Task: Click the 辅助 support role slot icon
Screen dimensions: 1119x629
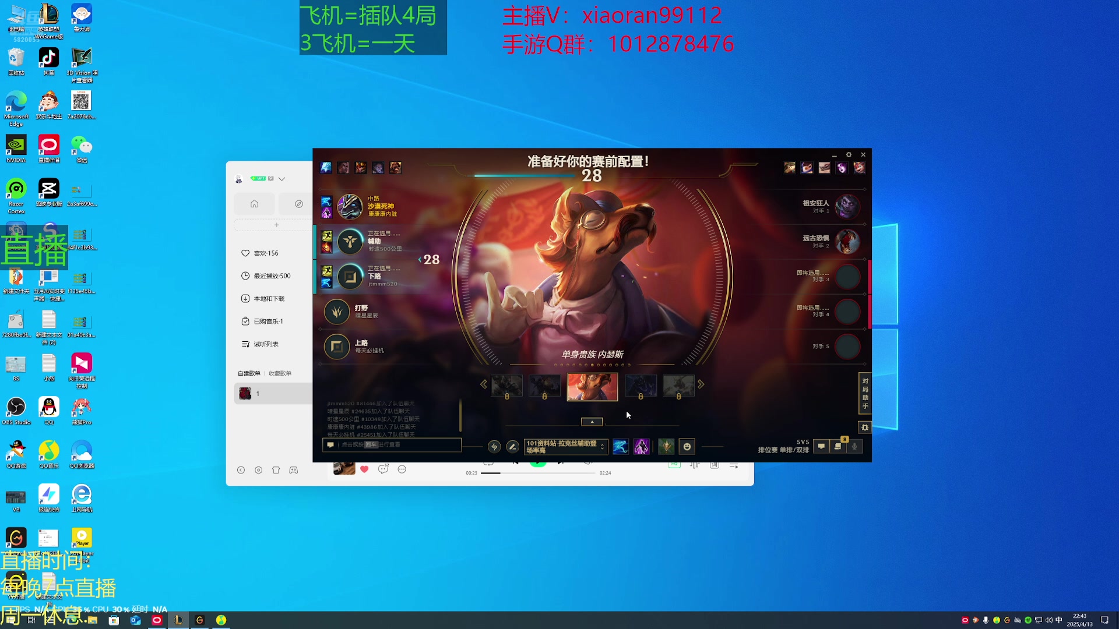Action: (350, 241)
